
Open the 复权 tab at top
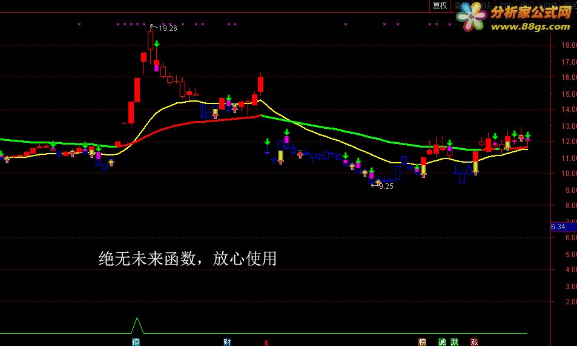(x=440, y=5)
